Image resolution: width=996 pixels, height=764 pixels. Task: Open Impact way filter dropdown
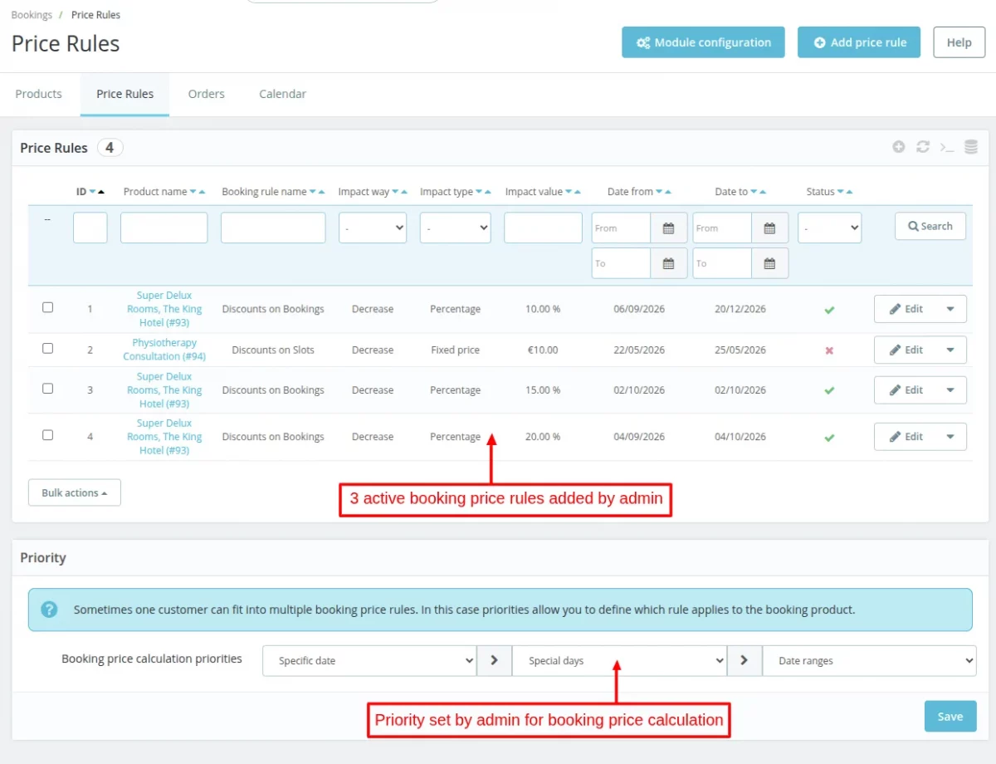373,228
